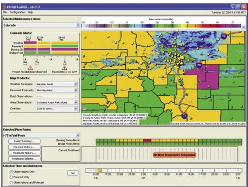The width and height of the screenshot is (248, 187).
Task: Click the date and time in menu bar
Action: point(229,12)
